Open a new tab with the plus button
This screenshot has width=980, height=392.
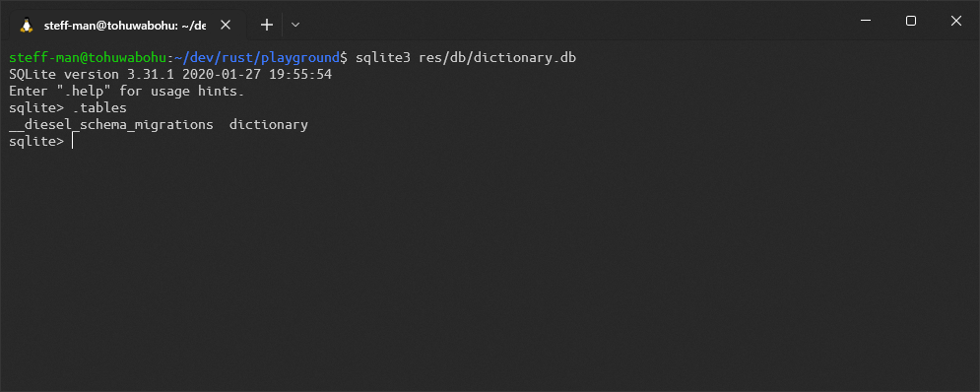pyautogui.click(x=267, y=25)
